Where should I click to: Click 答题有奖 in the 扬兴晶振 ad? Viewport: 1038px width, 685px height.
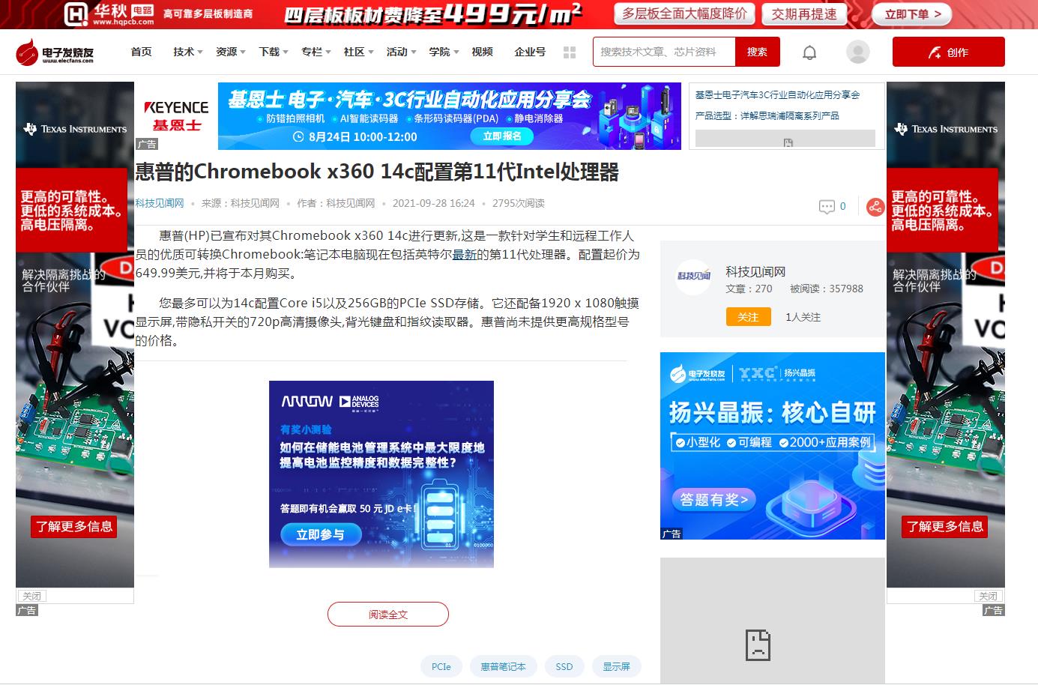[x=713, y=499]
